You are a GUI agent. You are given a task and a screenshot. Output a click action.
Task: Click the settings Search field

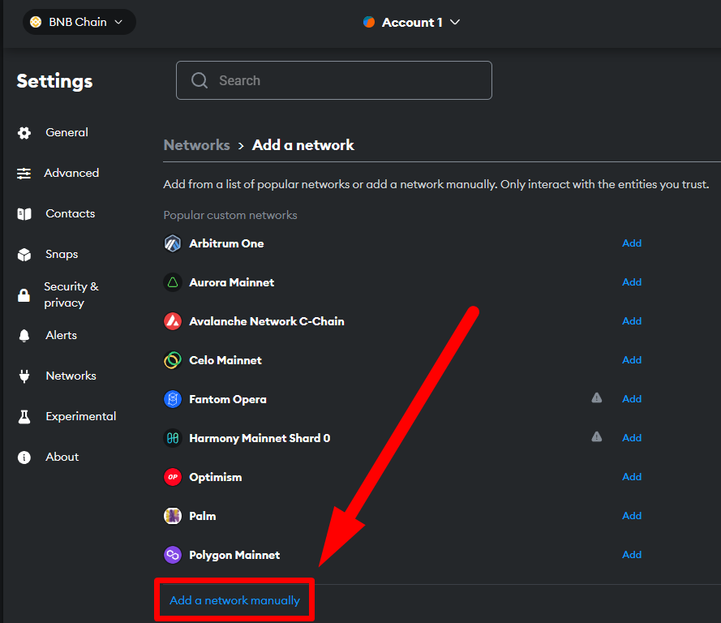(x=334, y=80)
